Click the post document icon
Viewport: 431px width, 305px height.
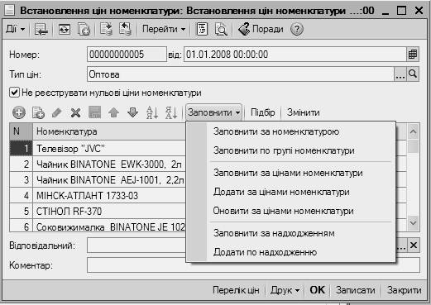[106, 29]
